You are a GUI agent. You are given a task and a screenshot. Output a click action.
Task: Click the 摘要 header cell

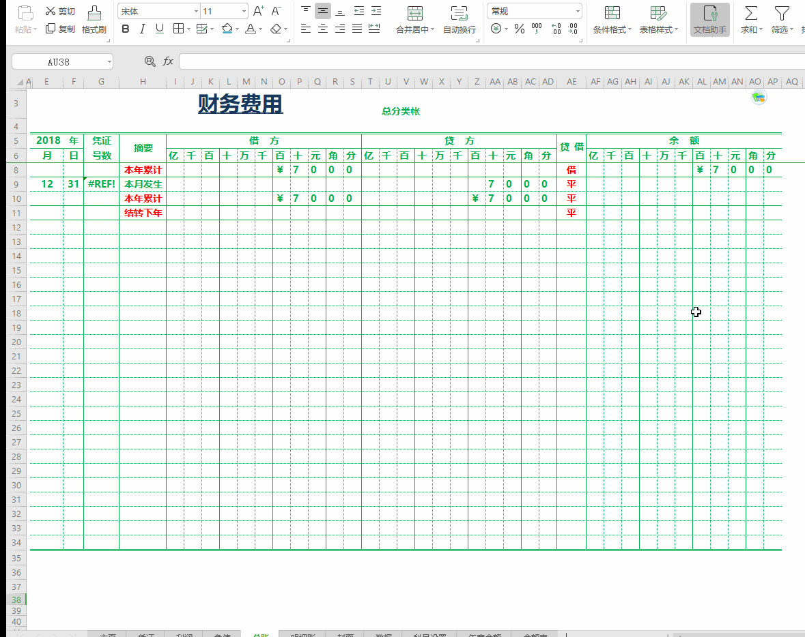[x=143, y=148]
